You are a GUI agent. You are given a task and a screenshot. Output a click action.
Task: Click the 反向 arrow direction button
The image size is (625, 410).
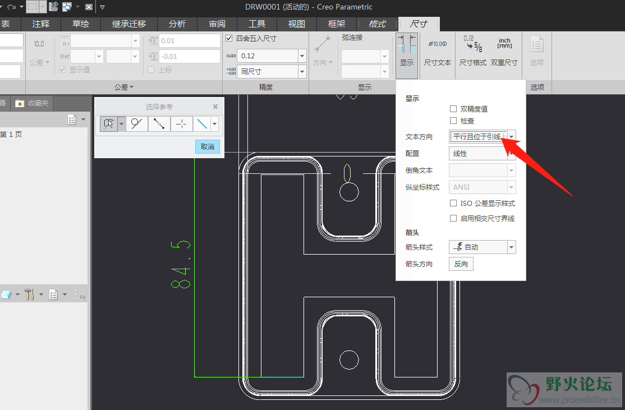click(461, 264)
